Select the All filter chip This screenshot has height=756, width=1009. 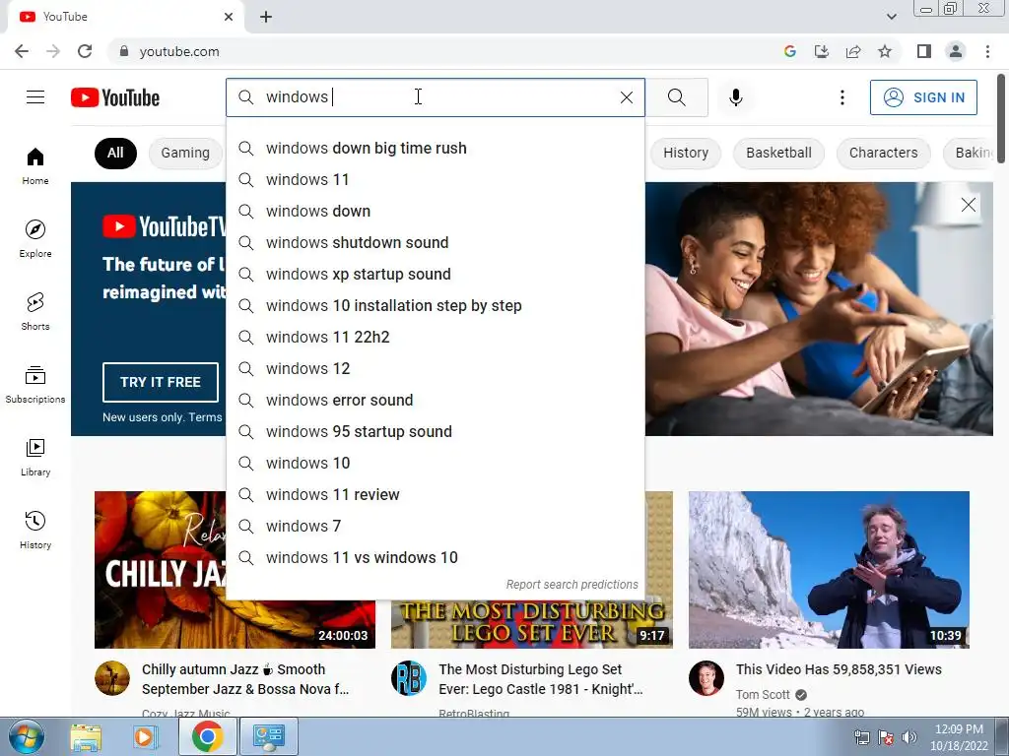coord(115,153)
